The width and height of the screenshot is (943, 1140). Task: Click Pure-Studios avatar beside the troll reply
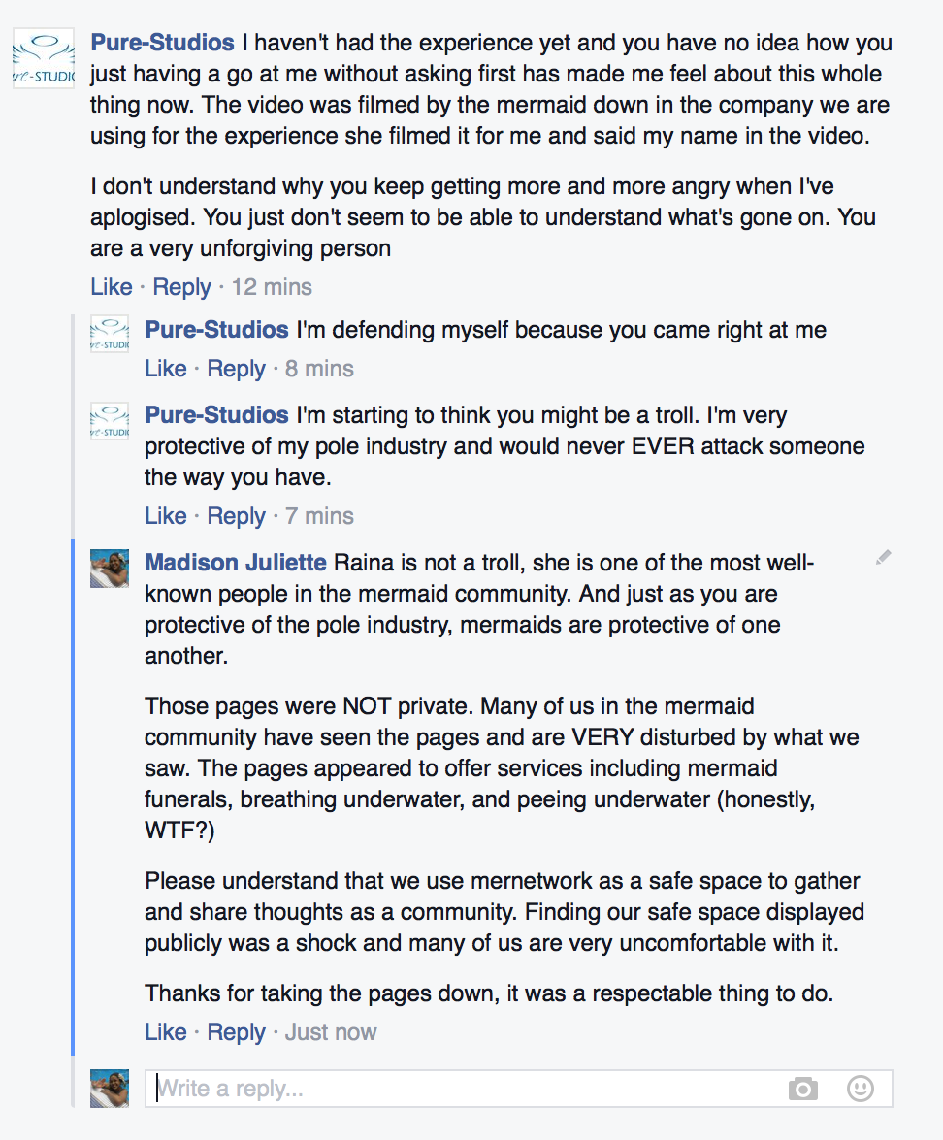coord(110,418)
